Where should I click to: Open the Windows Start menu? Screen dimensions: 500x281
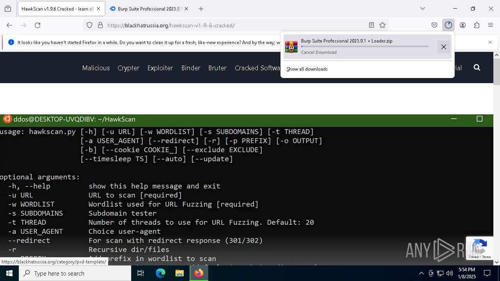[x=9, y=273]
